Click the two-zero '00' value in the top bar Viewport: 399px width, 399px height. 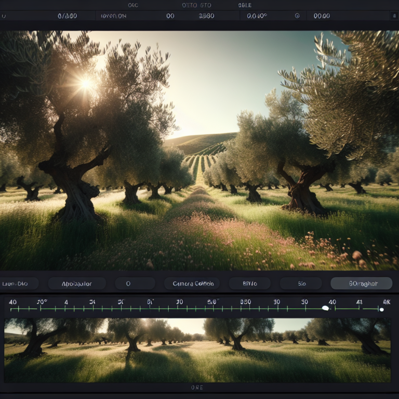tap(170, 16)
